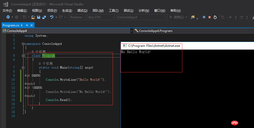Click the 继续(C) continue button
This screenshot has width=254, height=128.
177,17
